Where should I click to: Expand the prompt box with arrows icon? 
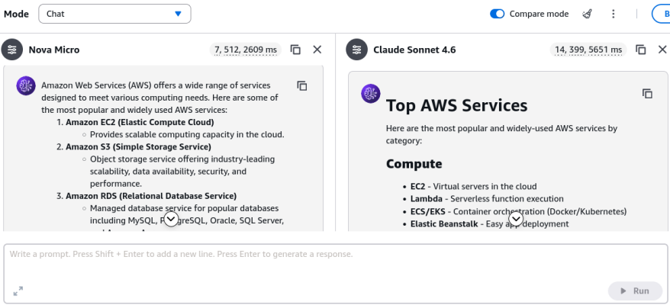18,291
